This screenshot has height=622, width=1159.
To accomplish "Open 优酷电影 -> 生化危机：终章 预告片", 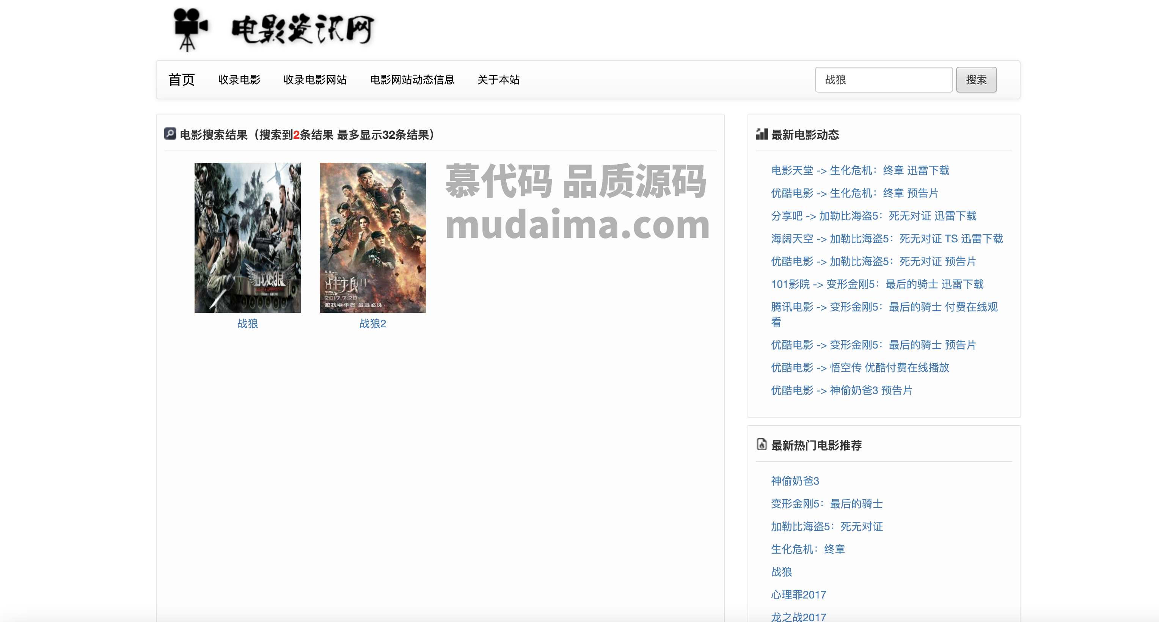I will click(x=854, y=193).
